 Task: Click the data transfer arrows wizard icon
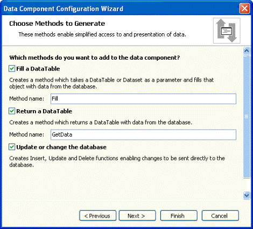point(227,31)
